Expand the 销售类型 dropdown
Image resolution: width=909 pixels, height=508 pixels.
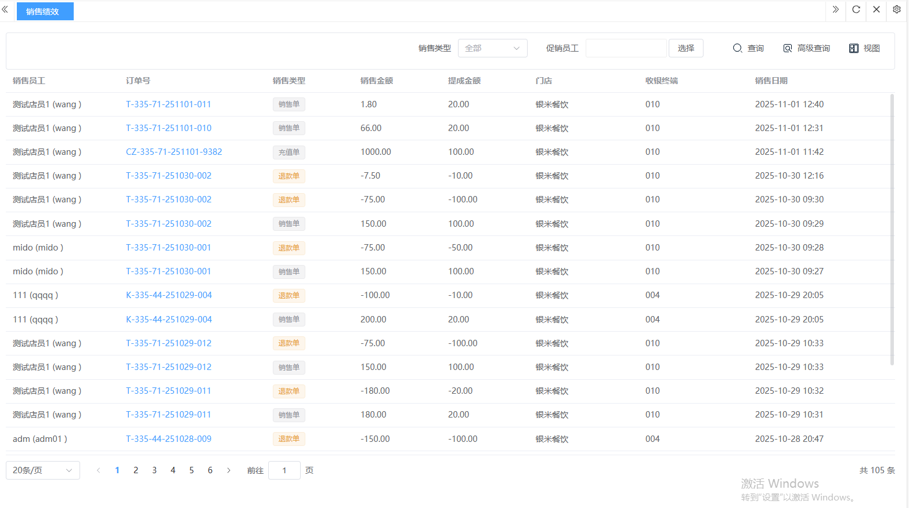point(492,48)
